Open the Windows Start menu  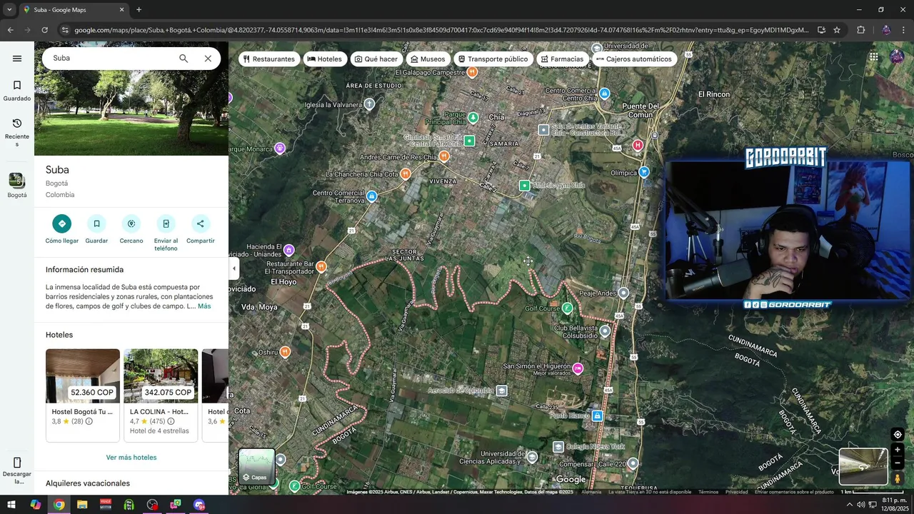click(x=11, y=505)
